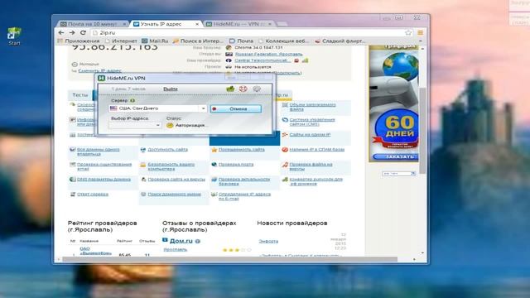Close the HideME.ru — VPN tab
This screenshot has height=298, width=530.
click(270, 24)
